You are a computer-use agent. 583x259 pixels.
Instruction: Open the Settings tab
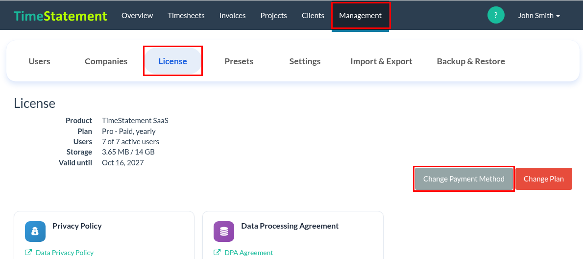tap(305, 61)
